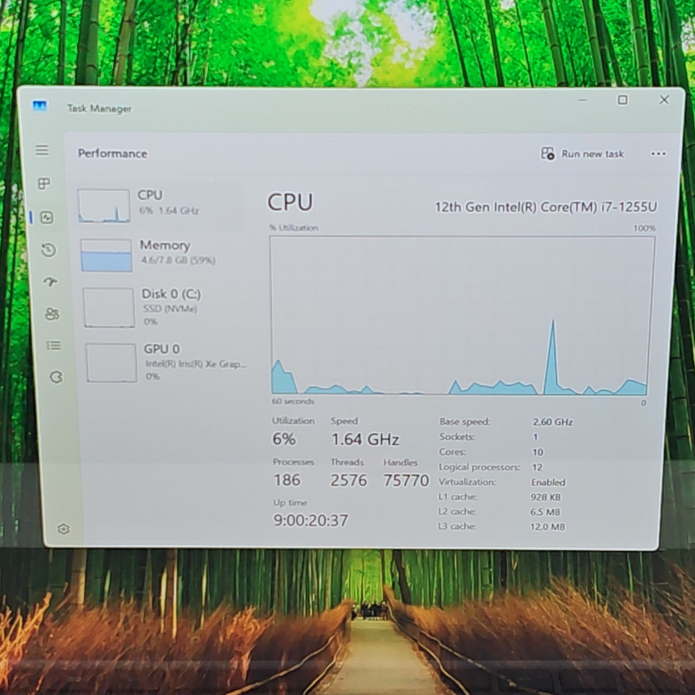The width and height of the screenshot is (695, 695).
Task: Click the CPU utilization graph
Action: (462, 316)
